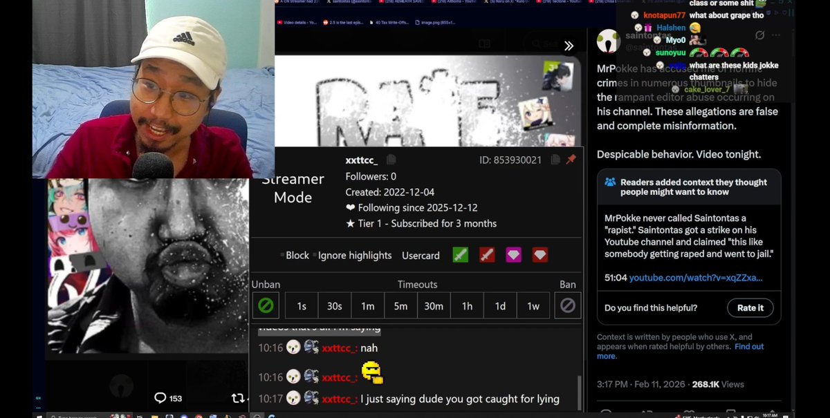Timeout user for 1m
This screenshot has width=830, height=418.
[x=368, y=305]
